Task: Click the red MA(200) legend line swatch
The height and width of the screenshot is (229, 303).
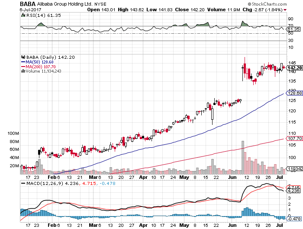Action: click(x=23, y=67)
